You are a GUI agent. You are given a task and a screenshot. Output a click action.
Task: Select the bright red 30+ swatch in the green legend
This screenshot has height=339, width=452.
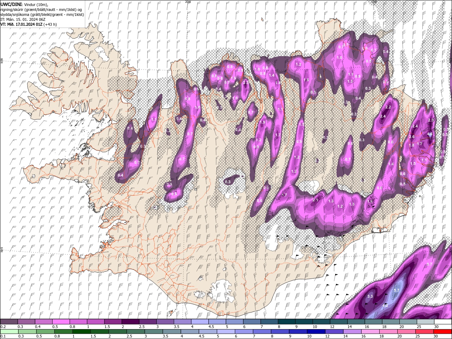click(x=443, y=331)
